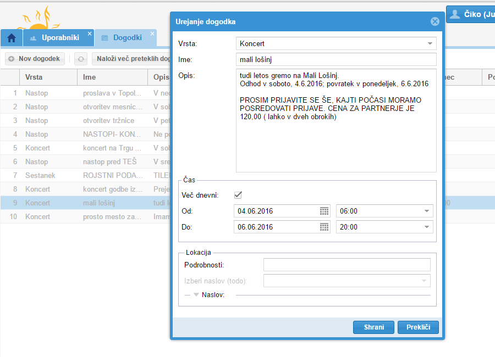495x357 pixels.
Task: Close the Dogodki tab
Action: click(152, 34)
